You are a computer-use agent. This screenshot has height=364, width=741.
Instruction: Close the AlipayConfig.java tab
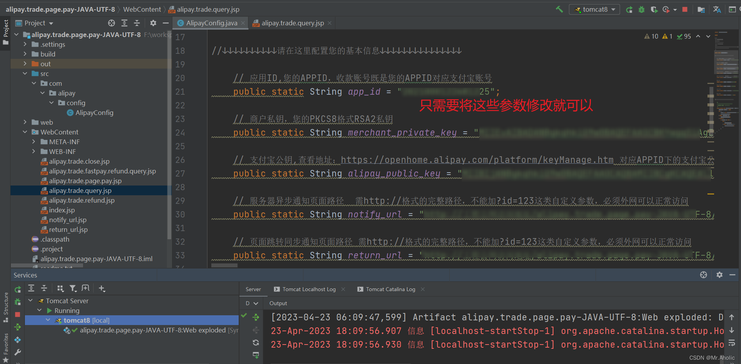(x=243, y=23)
